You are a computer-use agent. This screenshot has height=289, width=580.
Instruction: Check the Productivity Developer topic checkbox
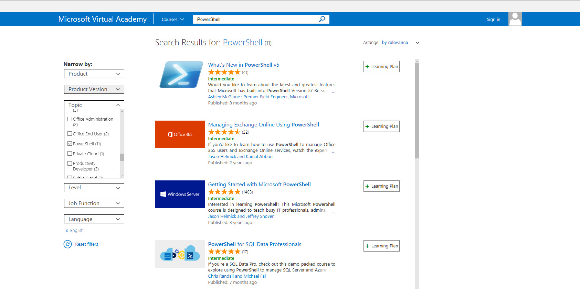pos(70,164)
